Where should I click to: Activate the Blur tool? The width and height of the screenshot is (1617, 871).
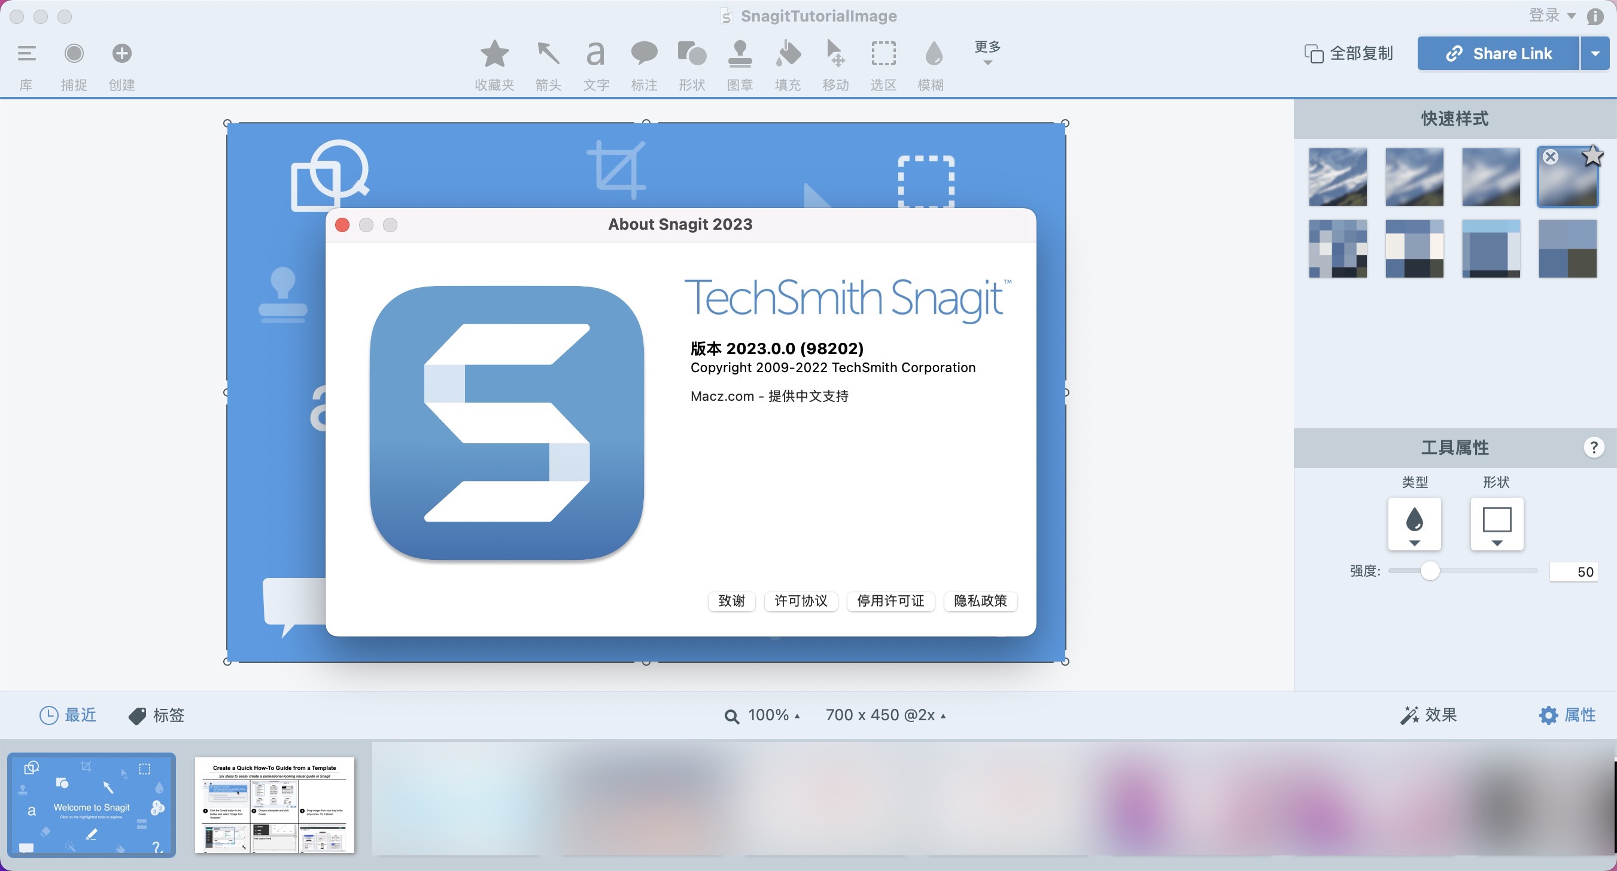(933, 54)
